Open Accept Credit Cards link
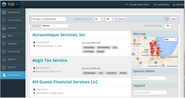The image size is (185, 98). [x=139, y=5]
